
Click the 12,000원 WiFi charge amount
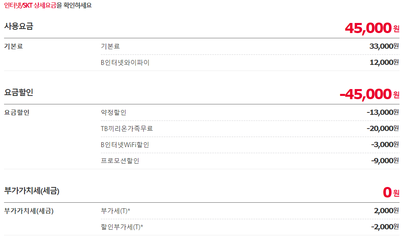[384, 62]
